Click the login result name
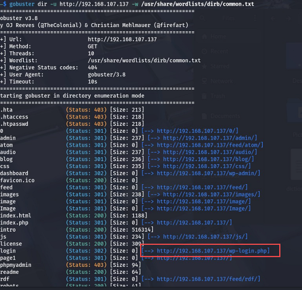The image size is (302, 290). pos(8,251)
